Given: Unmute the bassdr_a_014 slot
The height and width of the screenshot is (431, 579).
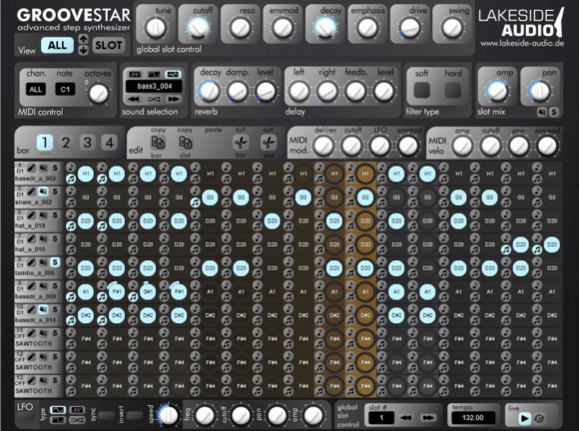Looking at the screenshot, I should pos(44,309).
